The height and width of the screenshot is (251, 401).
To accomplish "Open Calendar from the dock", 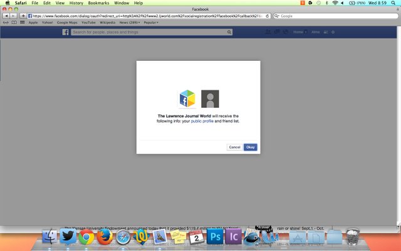I will point(196,237).
